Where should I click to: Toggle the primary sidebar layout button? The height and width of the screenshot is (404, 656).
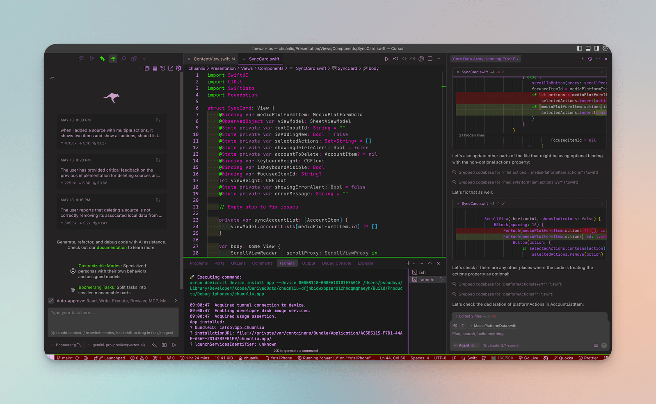(x=579, y=48)
